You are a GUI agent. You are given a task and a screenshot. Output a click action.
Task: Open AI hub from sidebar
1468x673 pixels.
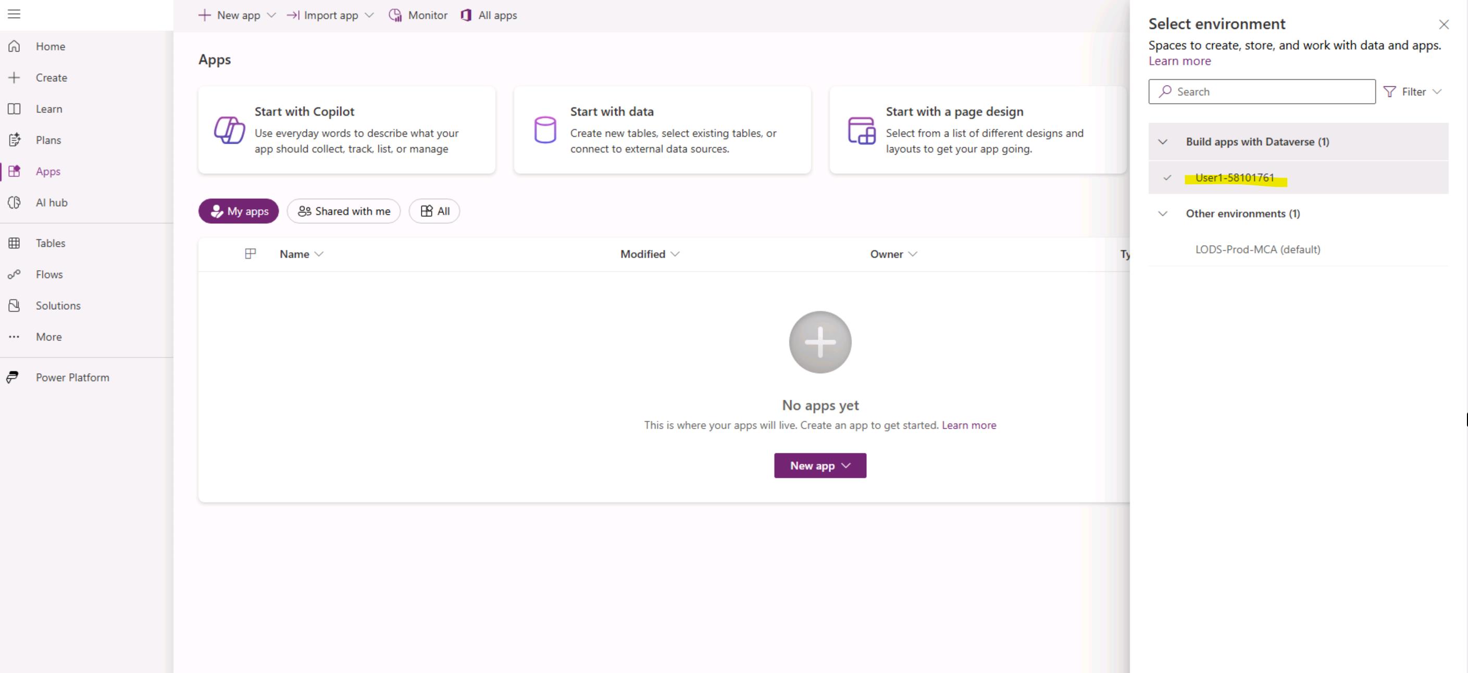(x=51, y=202)
